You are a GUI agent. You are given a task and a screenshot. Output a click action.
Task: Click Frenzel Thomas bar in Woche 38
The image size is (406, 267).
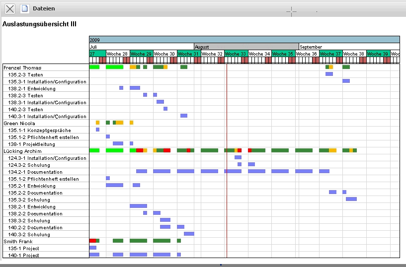[346, 67]
